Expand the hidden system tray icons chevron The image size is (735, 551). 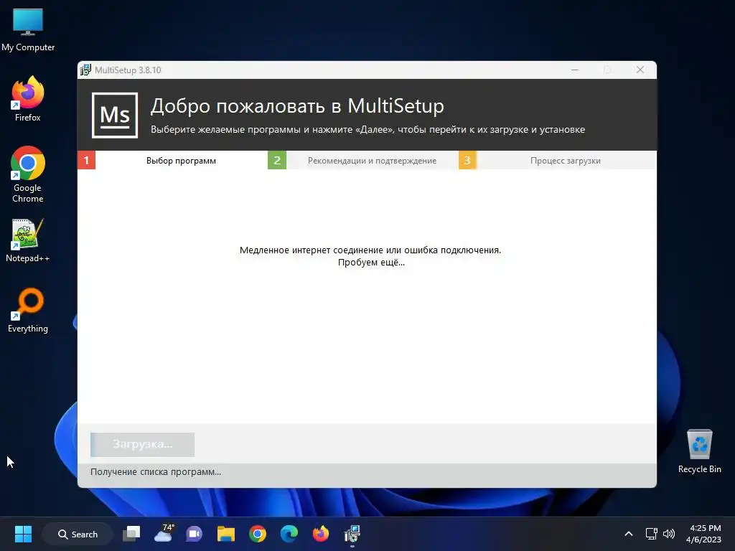629,534
